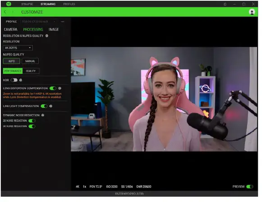This screenshot has width=262, height=202.
Task: Click the camera preview image
Action: (x=164, y=99)
